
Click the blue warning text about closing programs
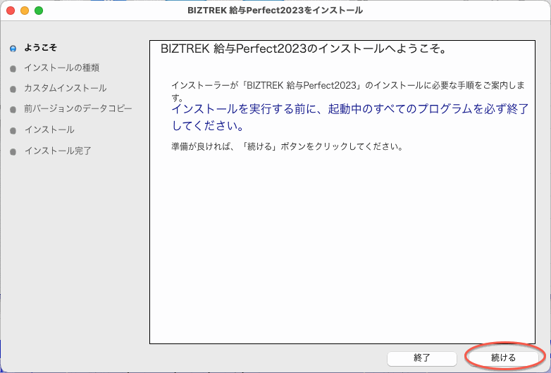[x=349, y=118]
